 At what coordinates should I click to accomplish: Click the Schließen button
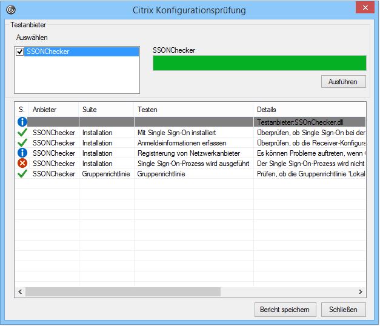[343, 309]
